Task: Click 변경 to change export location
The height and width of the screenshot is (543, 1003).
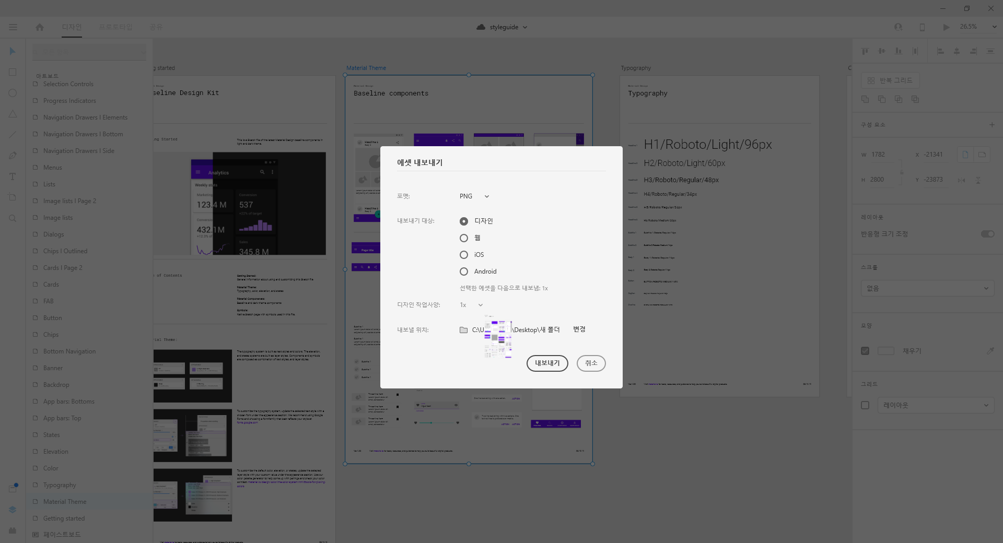Action: [579, 329]
